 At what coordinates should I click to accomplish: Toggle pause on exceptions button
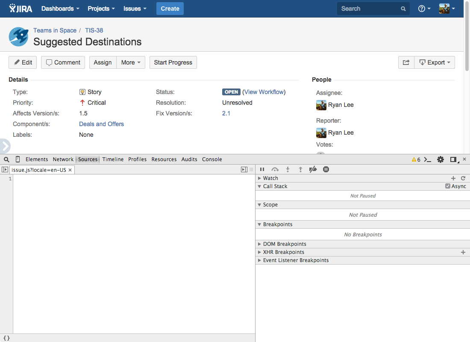(x=326, y=170)
